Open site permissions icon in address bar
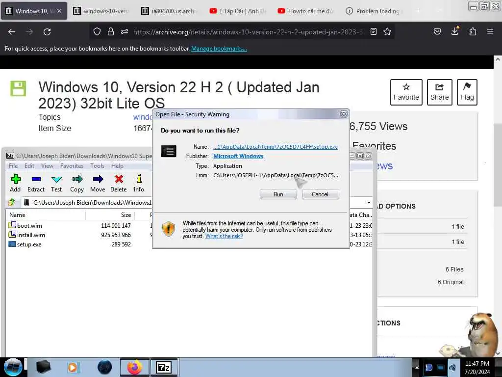Screen dimensions: 502x377 tap(125, 31)
